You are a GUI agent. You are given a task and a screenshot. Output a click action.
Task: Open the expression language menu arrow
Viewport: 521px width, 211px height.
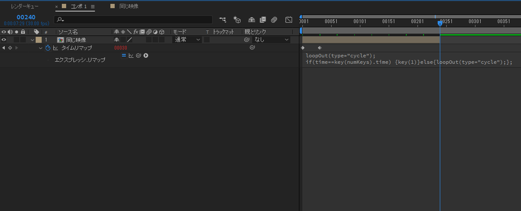pos(146,56)
